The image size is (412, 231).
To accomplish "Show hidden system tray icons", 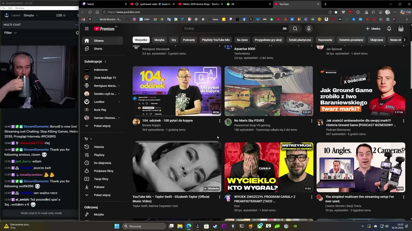I will (362, 226).
